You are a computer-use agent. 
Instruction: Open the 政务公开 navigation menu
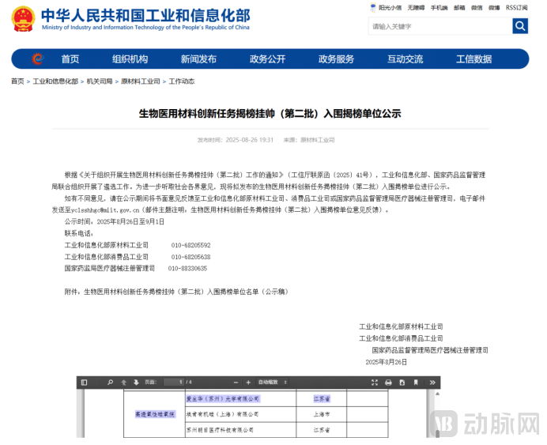[267, 59]
